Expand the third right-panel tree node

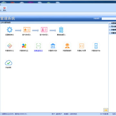coord(110,30)
